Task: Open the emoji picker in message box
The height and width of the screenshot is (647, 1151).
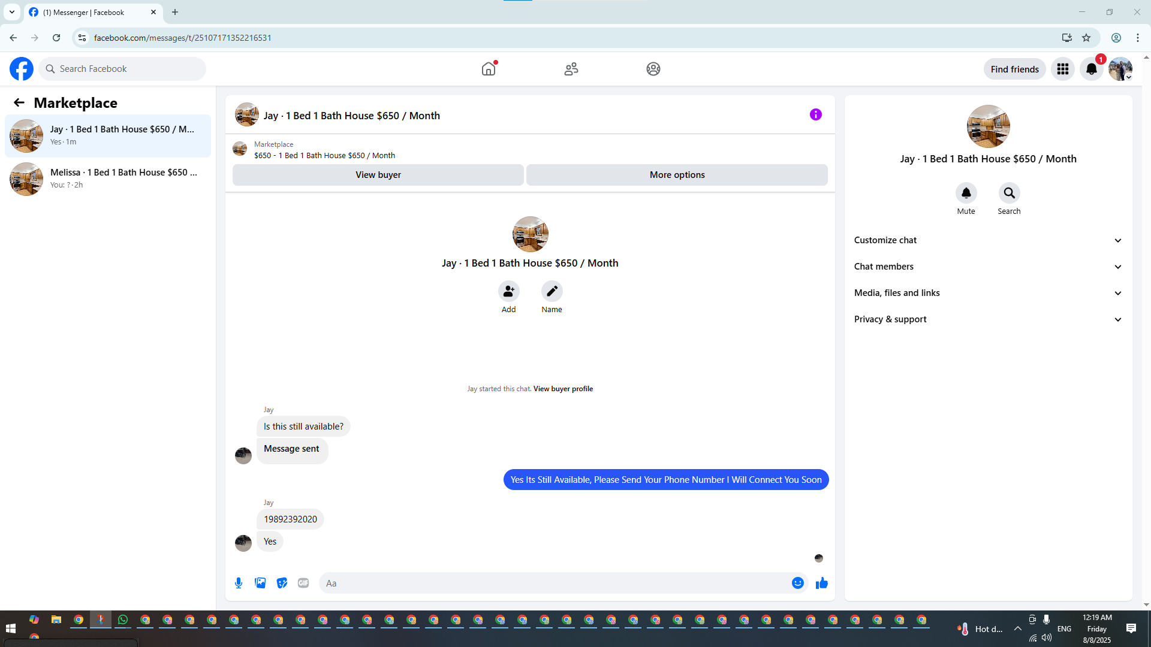Action: point(797,583)
